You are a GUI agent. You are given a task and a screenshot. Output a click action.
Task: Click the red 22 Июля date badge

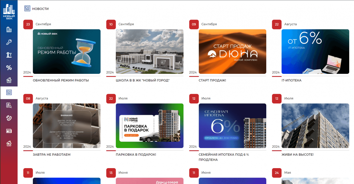[x=111, y=99]
